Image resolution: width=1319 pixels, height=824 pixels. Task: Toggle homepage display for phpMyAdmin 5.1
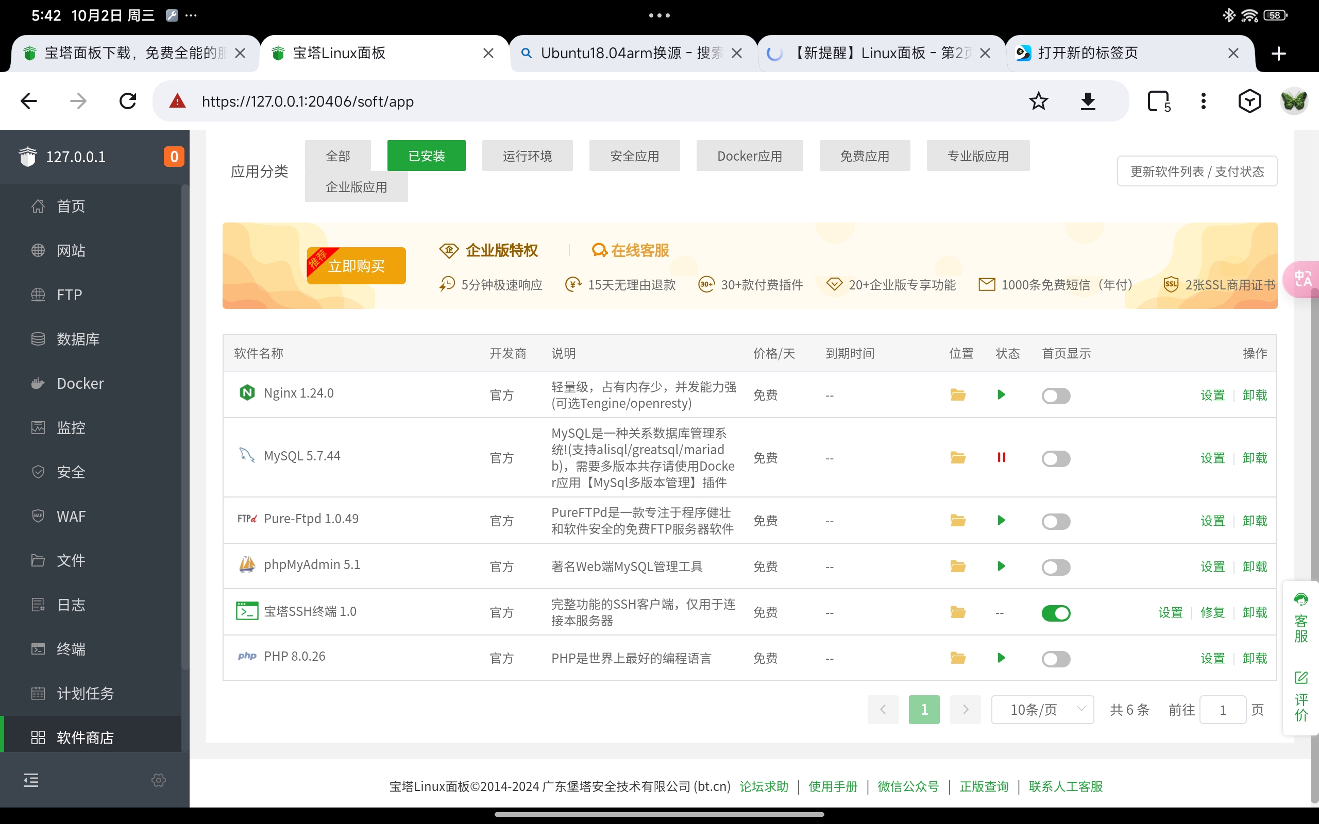click(1056, 568)
